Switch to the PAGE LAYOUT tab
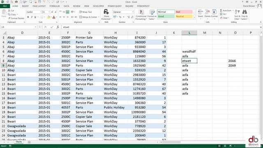 (x=39, y=6)
